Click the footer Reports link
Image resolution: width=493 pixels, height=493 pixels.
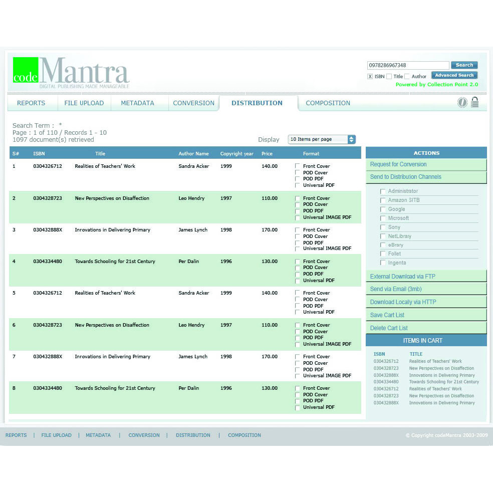[x=16, y=435]
